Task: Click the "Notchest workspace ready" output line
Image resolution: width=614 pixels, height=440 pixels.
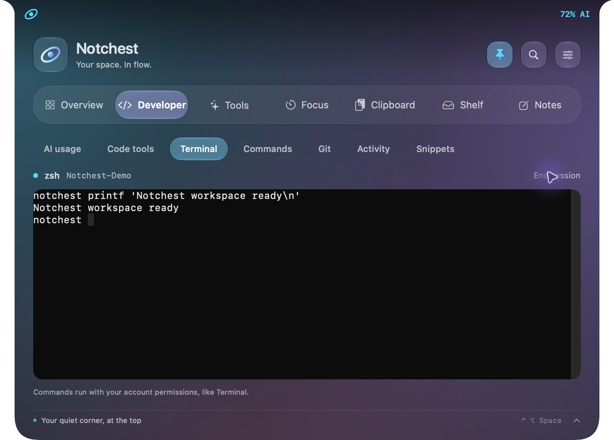Action: [106, 208]
